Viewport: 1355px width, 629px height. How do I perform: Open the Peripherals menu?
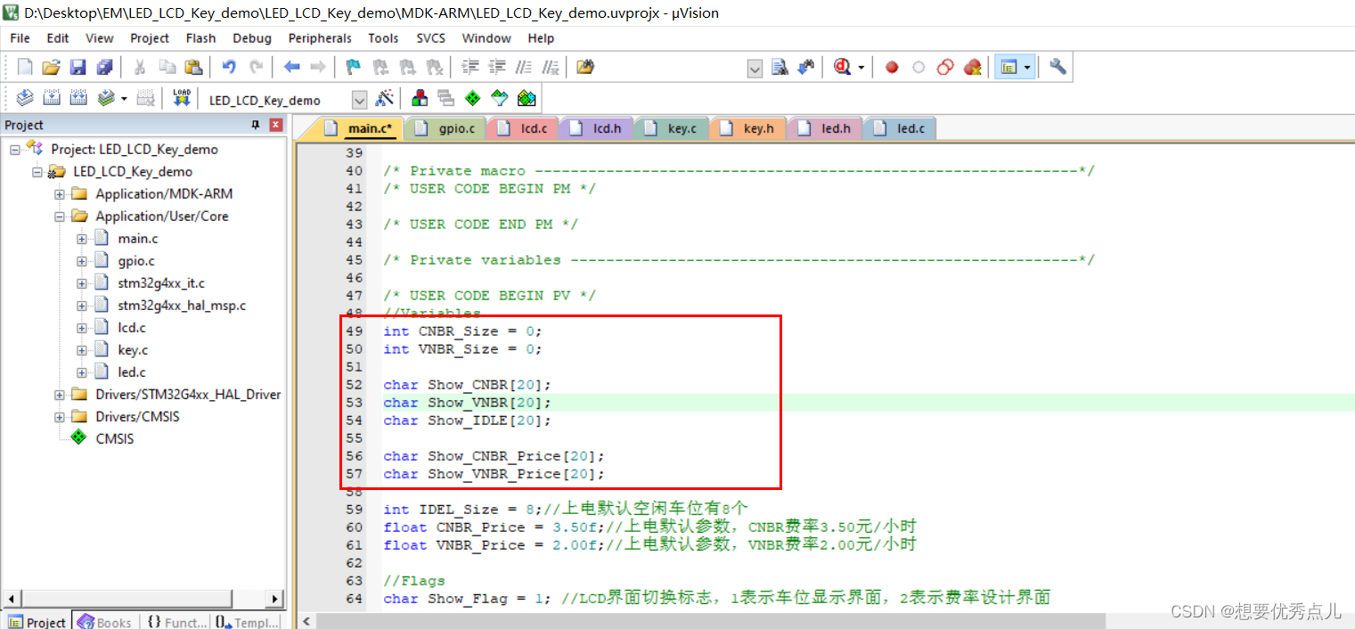click(320, 38)
